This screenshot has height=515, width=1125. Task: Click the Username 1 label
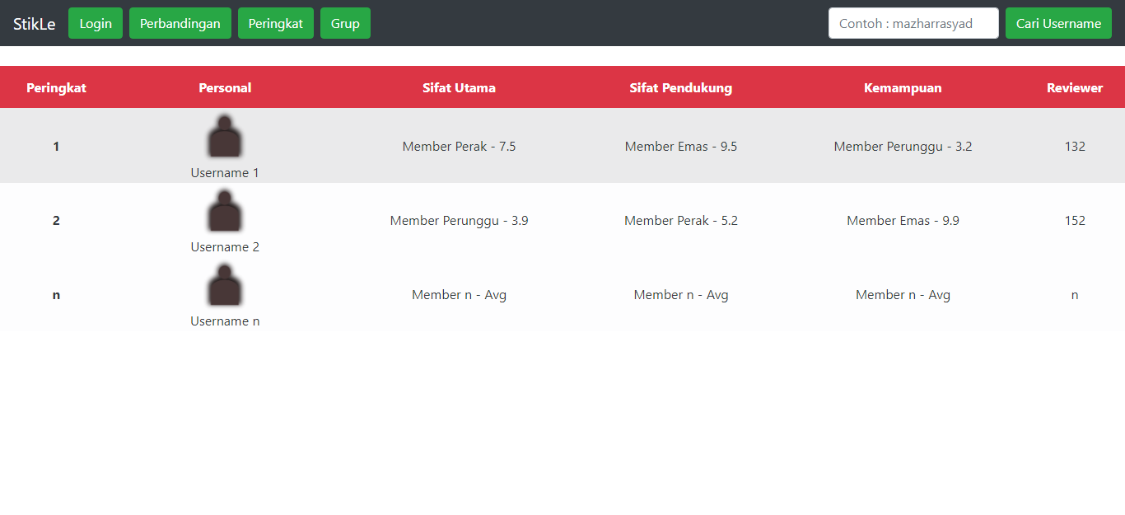pyautogui.click(x=225, y=173)
